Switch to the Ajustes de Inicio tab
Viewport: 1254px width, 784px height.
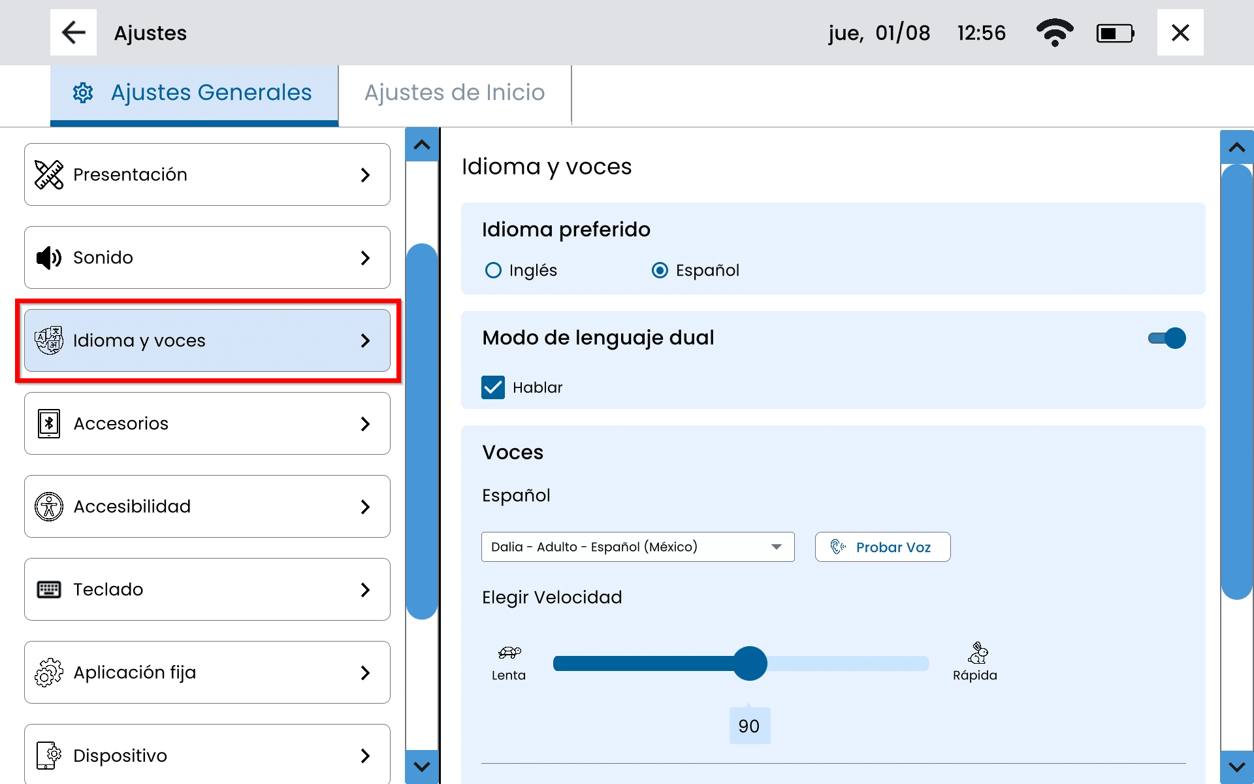(455, 93)
